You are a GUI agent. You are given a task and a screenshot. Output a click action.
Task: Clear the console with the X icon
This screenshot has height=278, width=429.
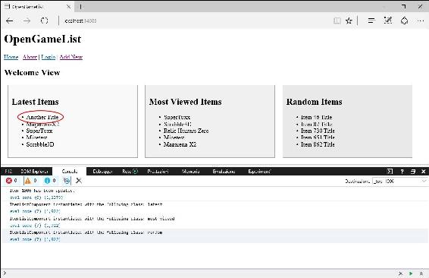coord(79,181)
